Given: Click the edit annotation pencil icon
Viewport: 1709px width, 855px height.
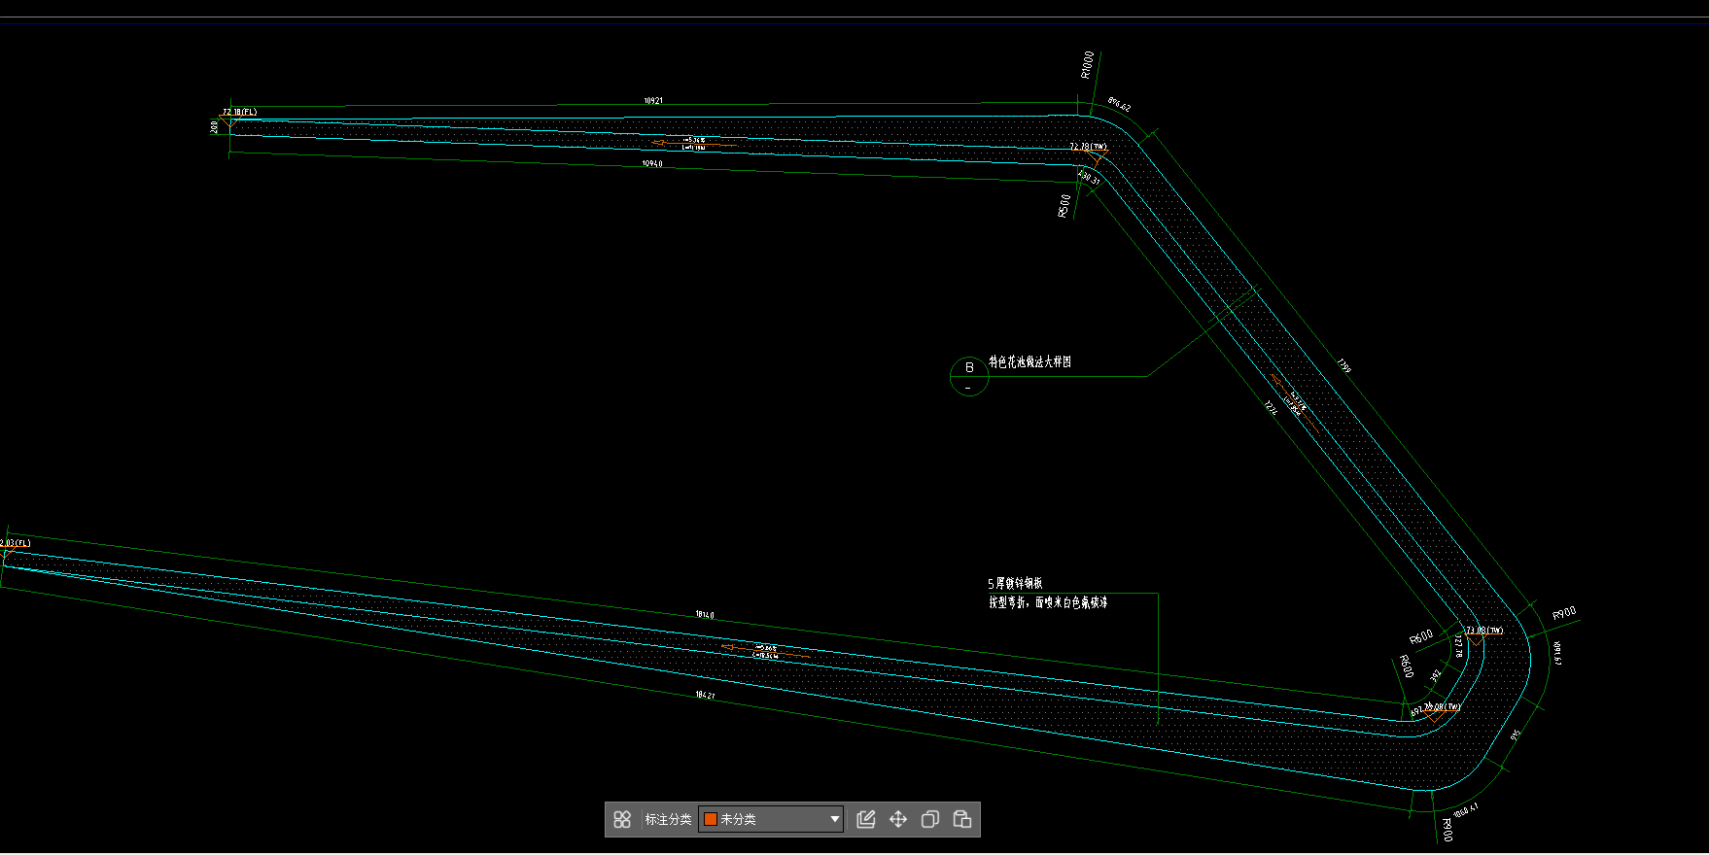Looking at the screenshot, I should [x=866, y=819].
